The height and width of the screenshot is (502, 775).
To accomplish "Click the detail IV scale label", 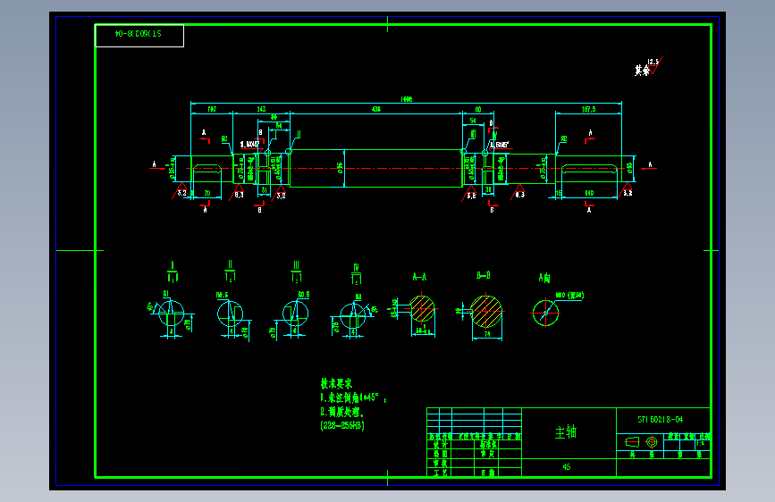I will pyautogui.click(x=356, y=274).
